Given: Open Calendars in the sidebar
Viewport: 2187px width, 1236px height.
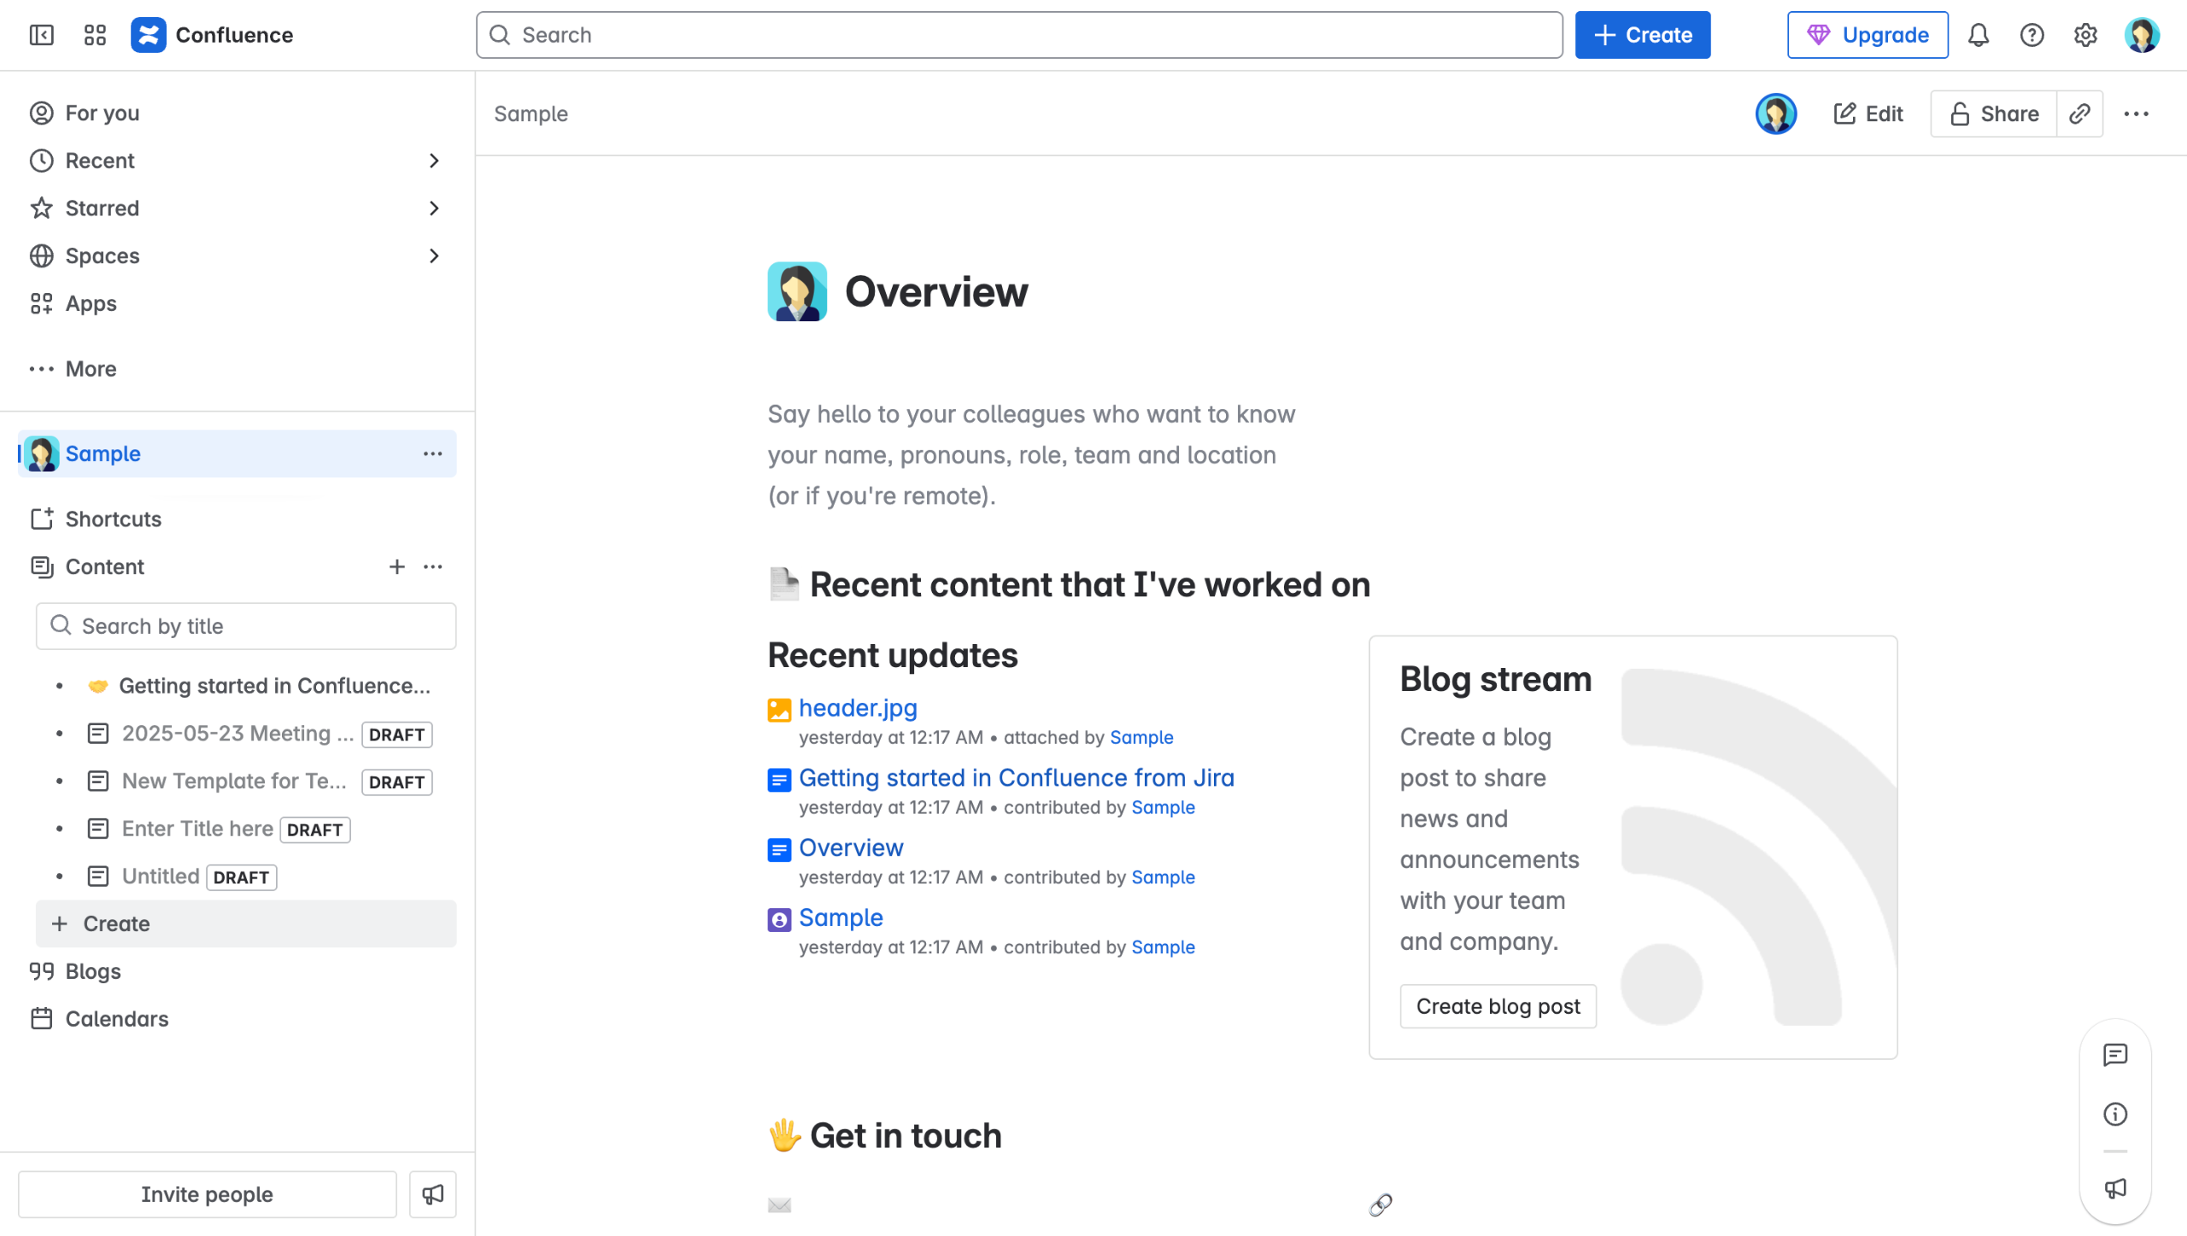Looking at the screenshot, I should [x=116, y=1019].
